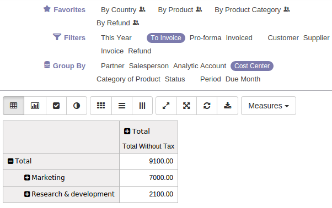Click shared-users icon beside By Refund
Screen dimensions: 332x208
point(136,23)
